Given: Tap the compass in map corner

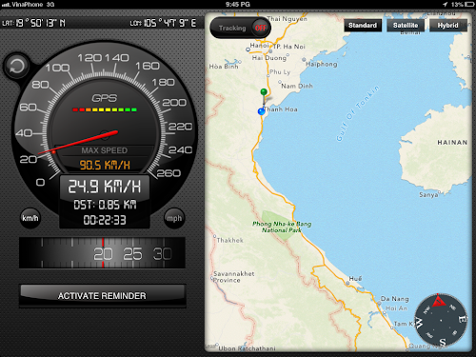Looking at the screenshot, I should point(441,320).
